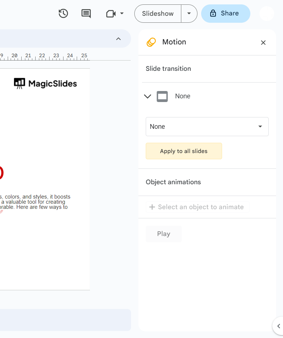
Task: Open the transition type dropdown showing None
Action: coord(207,126)
